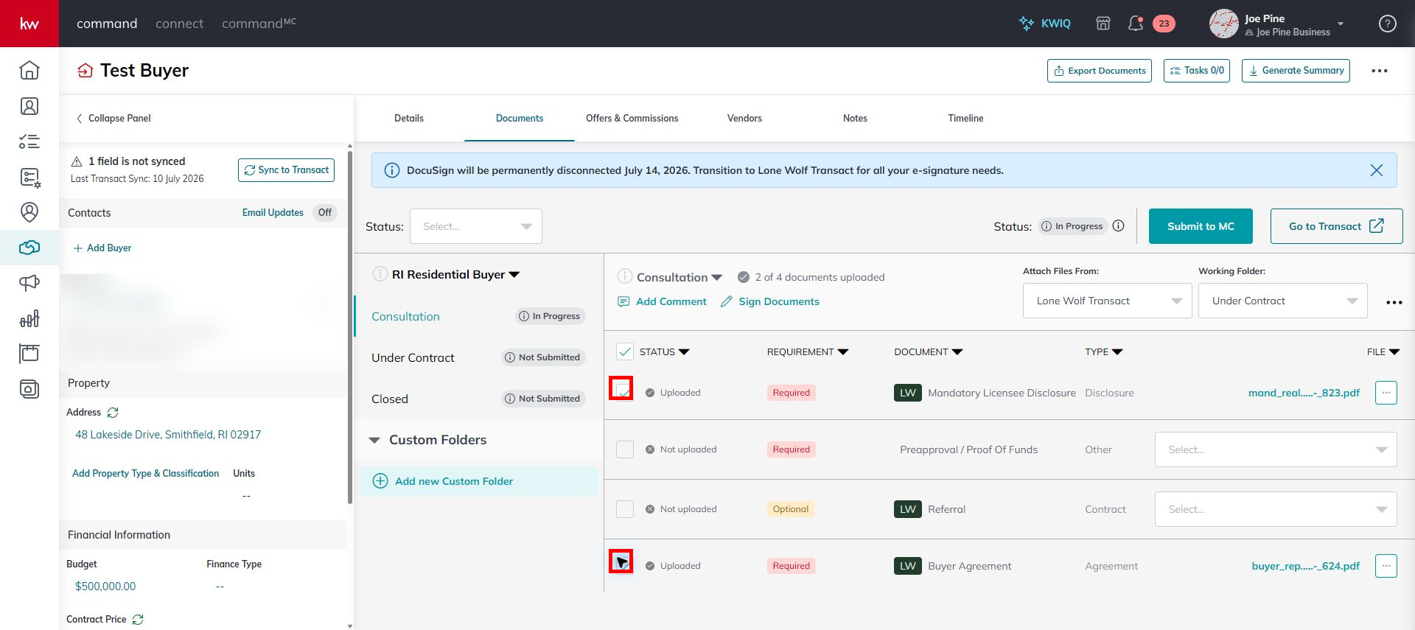Image resolution: width=1415 pixels, height=630 pixels.
Task: Open actions menu for Buyer Agreement file
Action: tap(1386, 566)
